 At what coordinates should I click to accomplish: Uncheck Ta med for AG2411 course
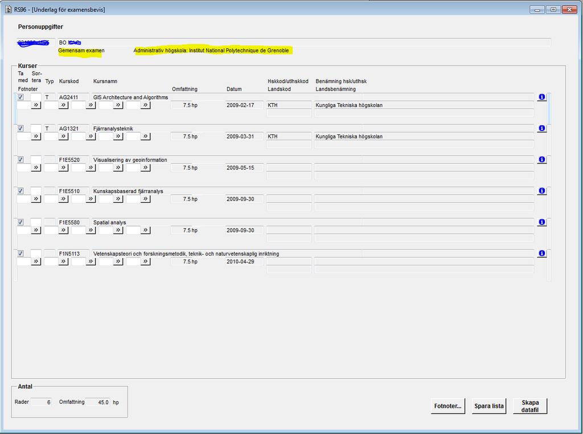[20, 97]
